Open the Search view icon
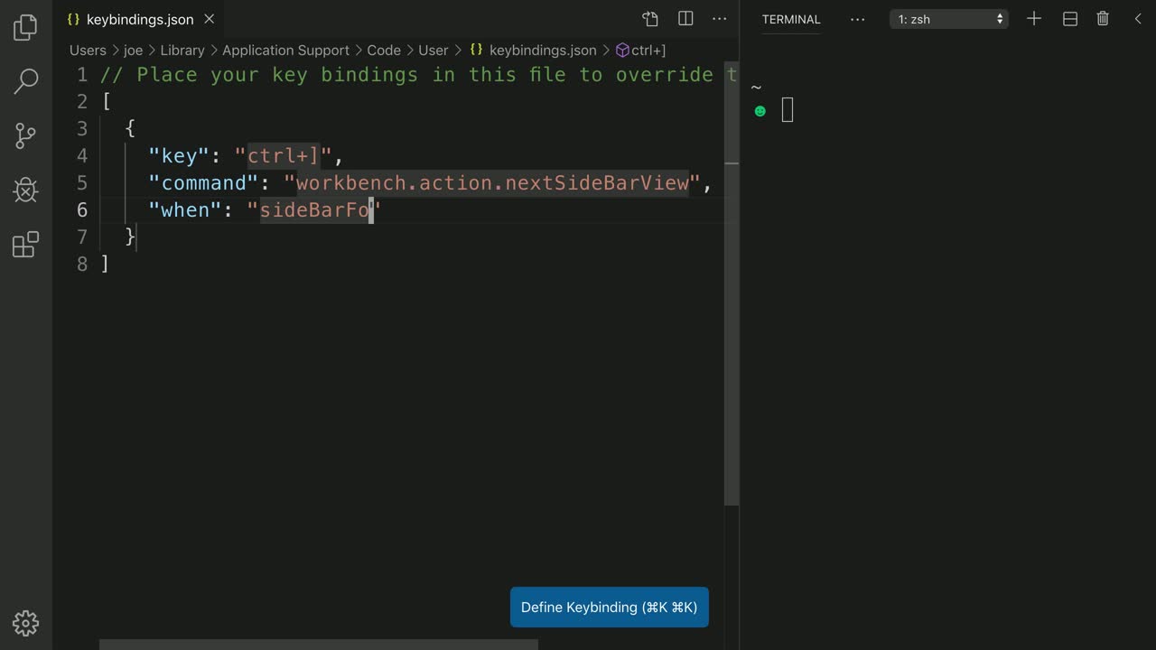Screen dimensions: 1156x650 point(25,81)
